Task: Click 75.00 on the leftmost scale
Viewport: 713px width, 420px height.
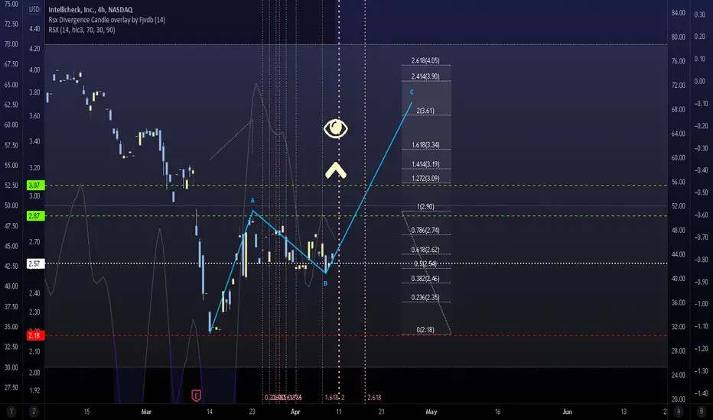Action: 11,4
